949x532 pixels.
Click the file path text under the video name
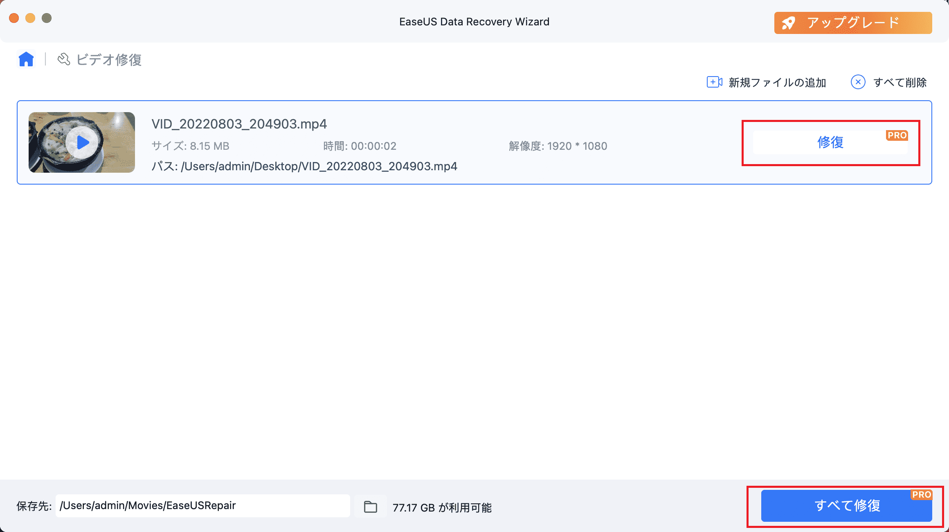[x=304, y=166]
